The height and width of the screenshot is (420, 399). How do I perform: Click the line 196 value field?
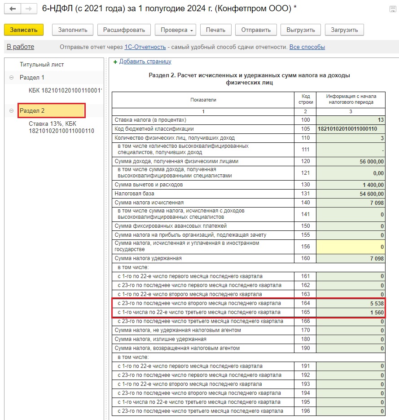coord(351,411)
